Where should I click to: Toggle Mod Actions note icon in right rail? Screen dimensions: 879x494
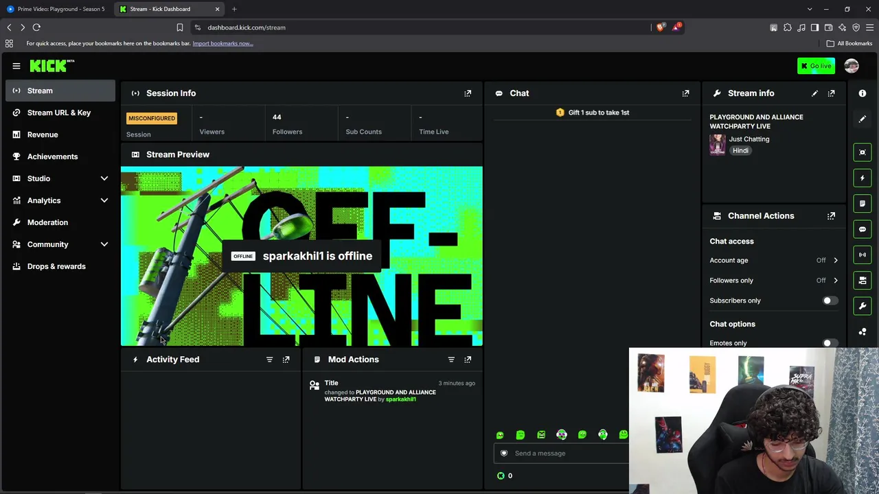pyautogui.click(x=863, y=204)
